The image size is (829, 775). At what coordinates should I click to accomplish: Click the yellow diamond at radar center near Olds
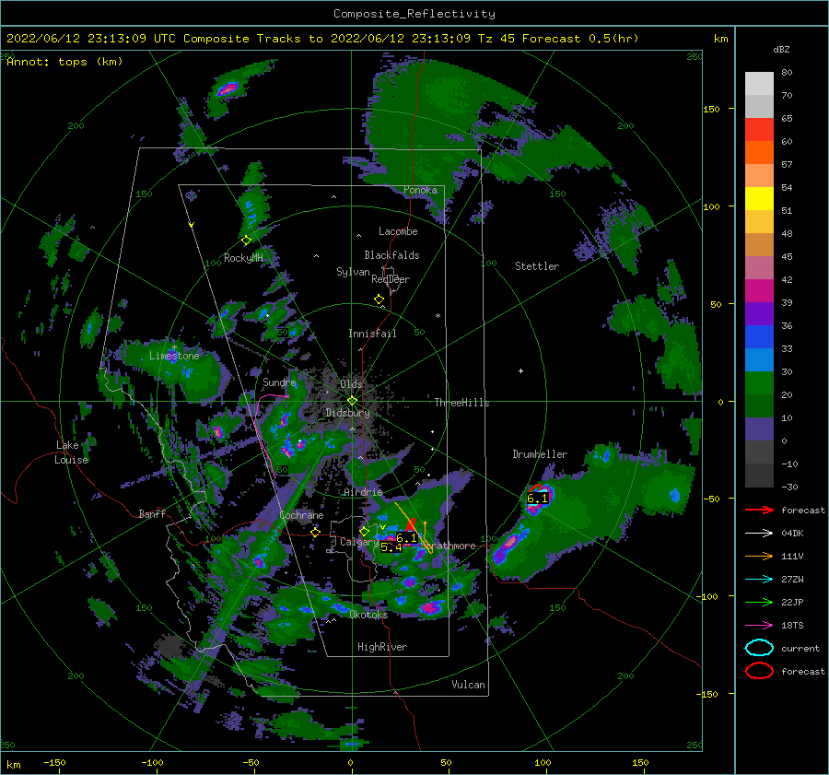click(352, 401)
